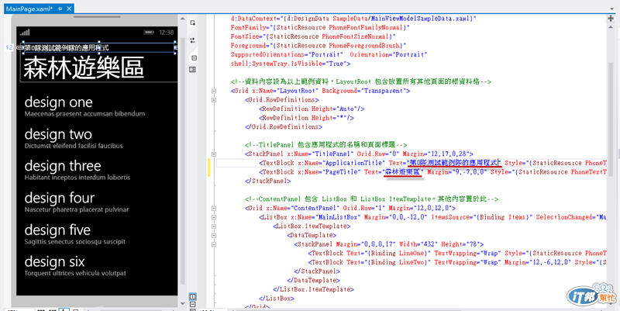Click the 12:38 clock in the phone status bar

click(167, 33)
